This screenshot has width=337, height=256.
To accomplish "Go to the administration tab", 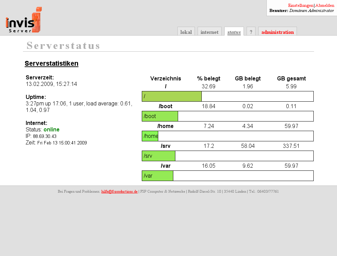I will tap(277, 32).
